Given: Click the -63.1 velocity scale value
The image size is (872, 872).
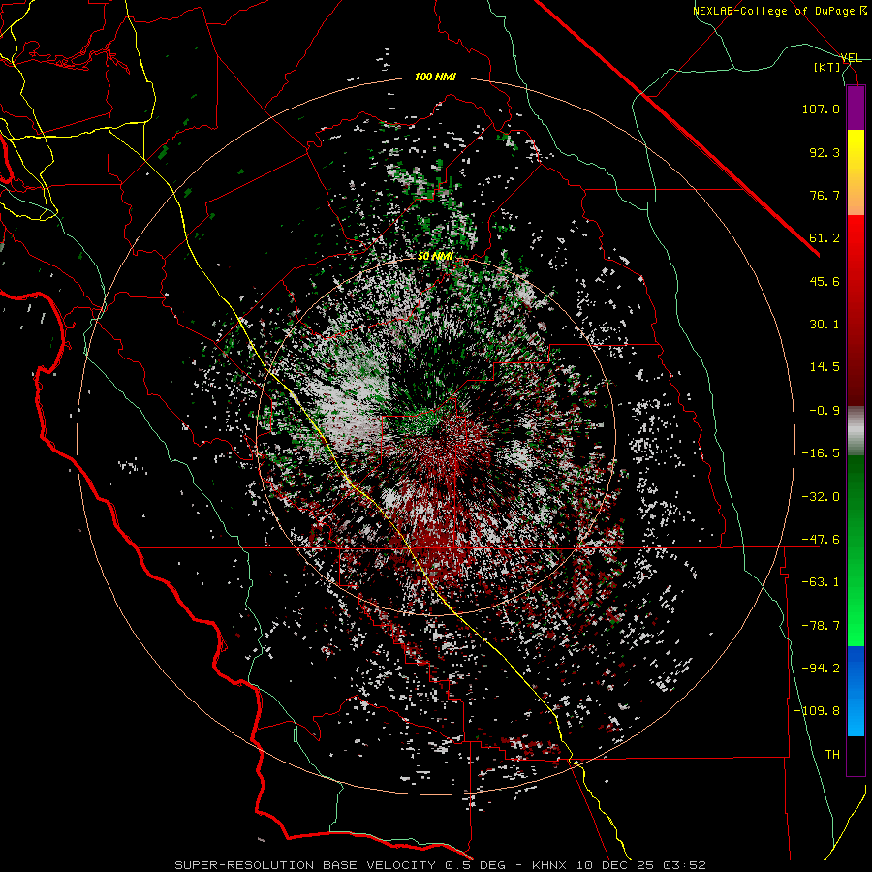Looking at the screenshot, I should [821, 582].
